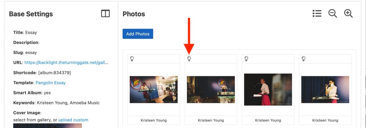Toggle the Base Settings column layout icon

[x=105, y=13]
